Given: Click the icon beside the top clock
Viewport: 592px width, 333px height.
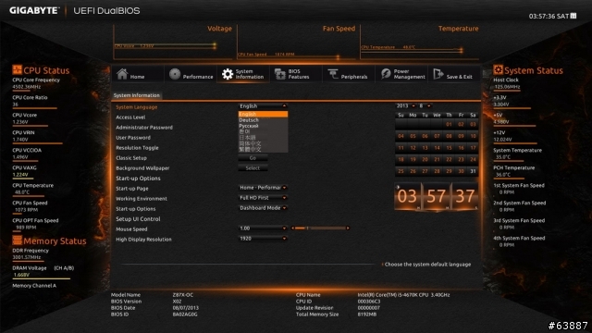Looking at the screenshot, I should point(573,16).
